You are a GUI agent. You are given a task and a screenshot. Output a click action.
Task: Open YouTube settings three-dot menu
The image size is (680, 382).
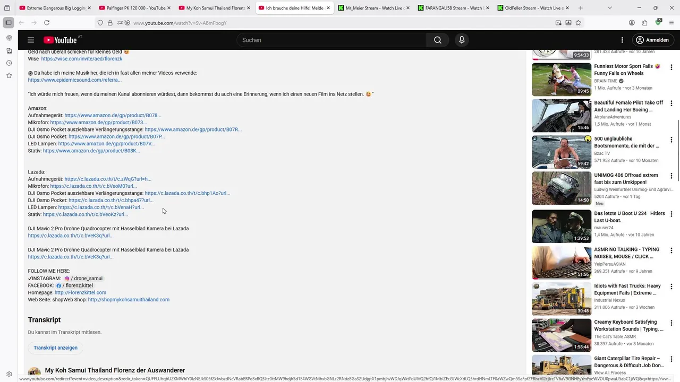tap(622, 40)
